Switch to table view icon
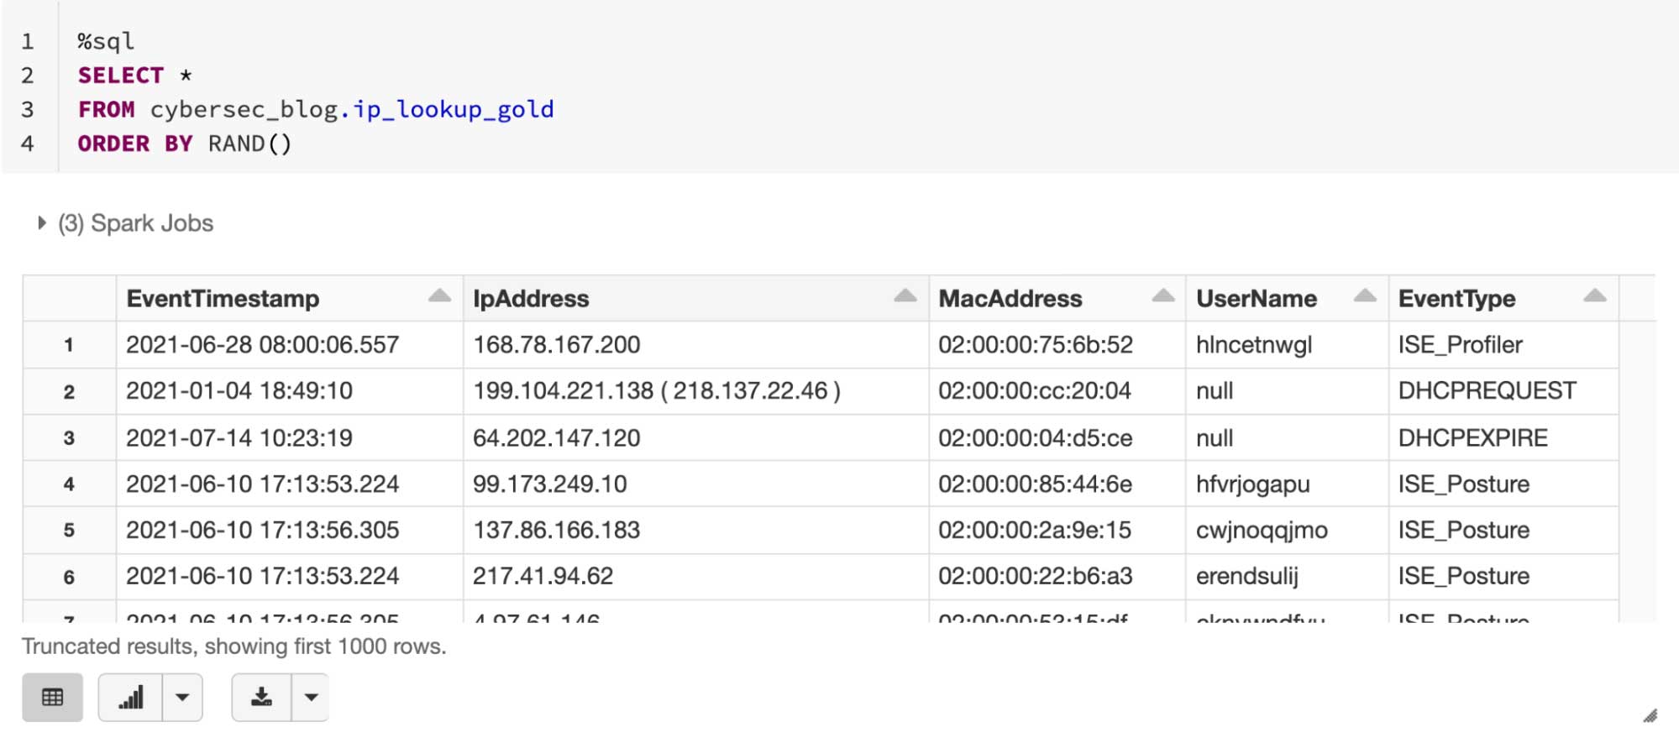 pyautogui.click(x=52, y=698)
